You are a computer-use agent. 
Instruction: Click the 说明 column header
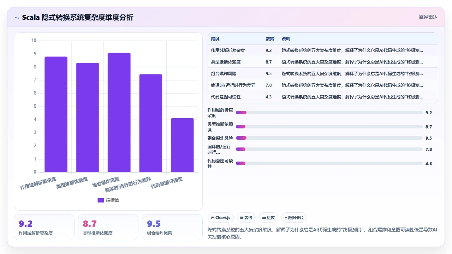(286, 39)
